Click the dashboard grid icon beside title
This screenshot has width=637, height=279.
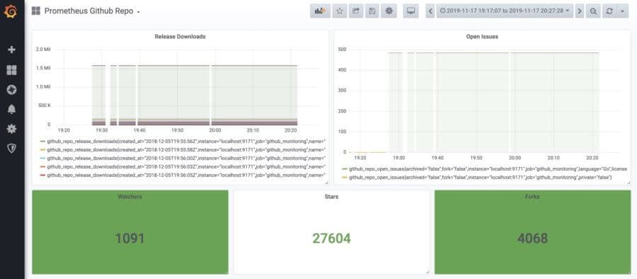click(36, 11)
